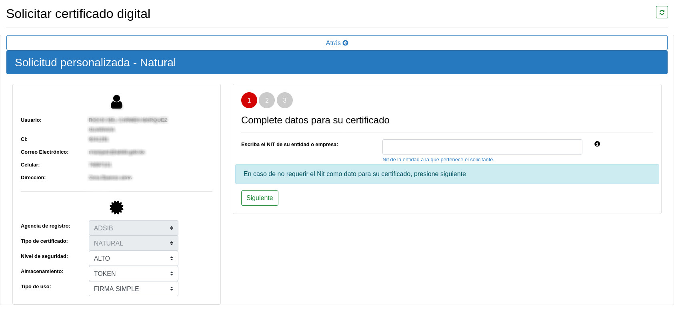Go to step 2 circle

tap(267, 100)
